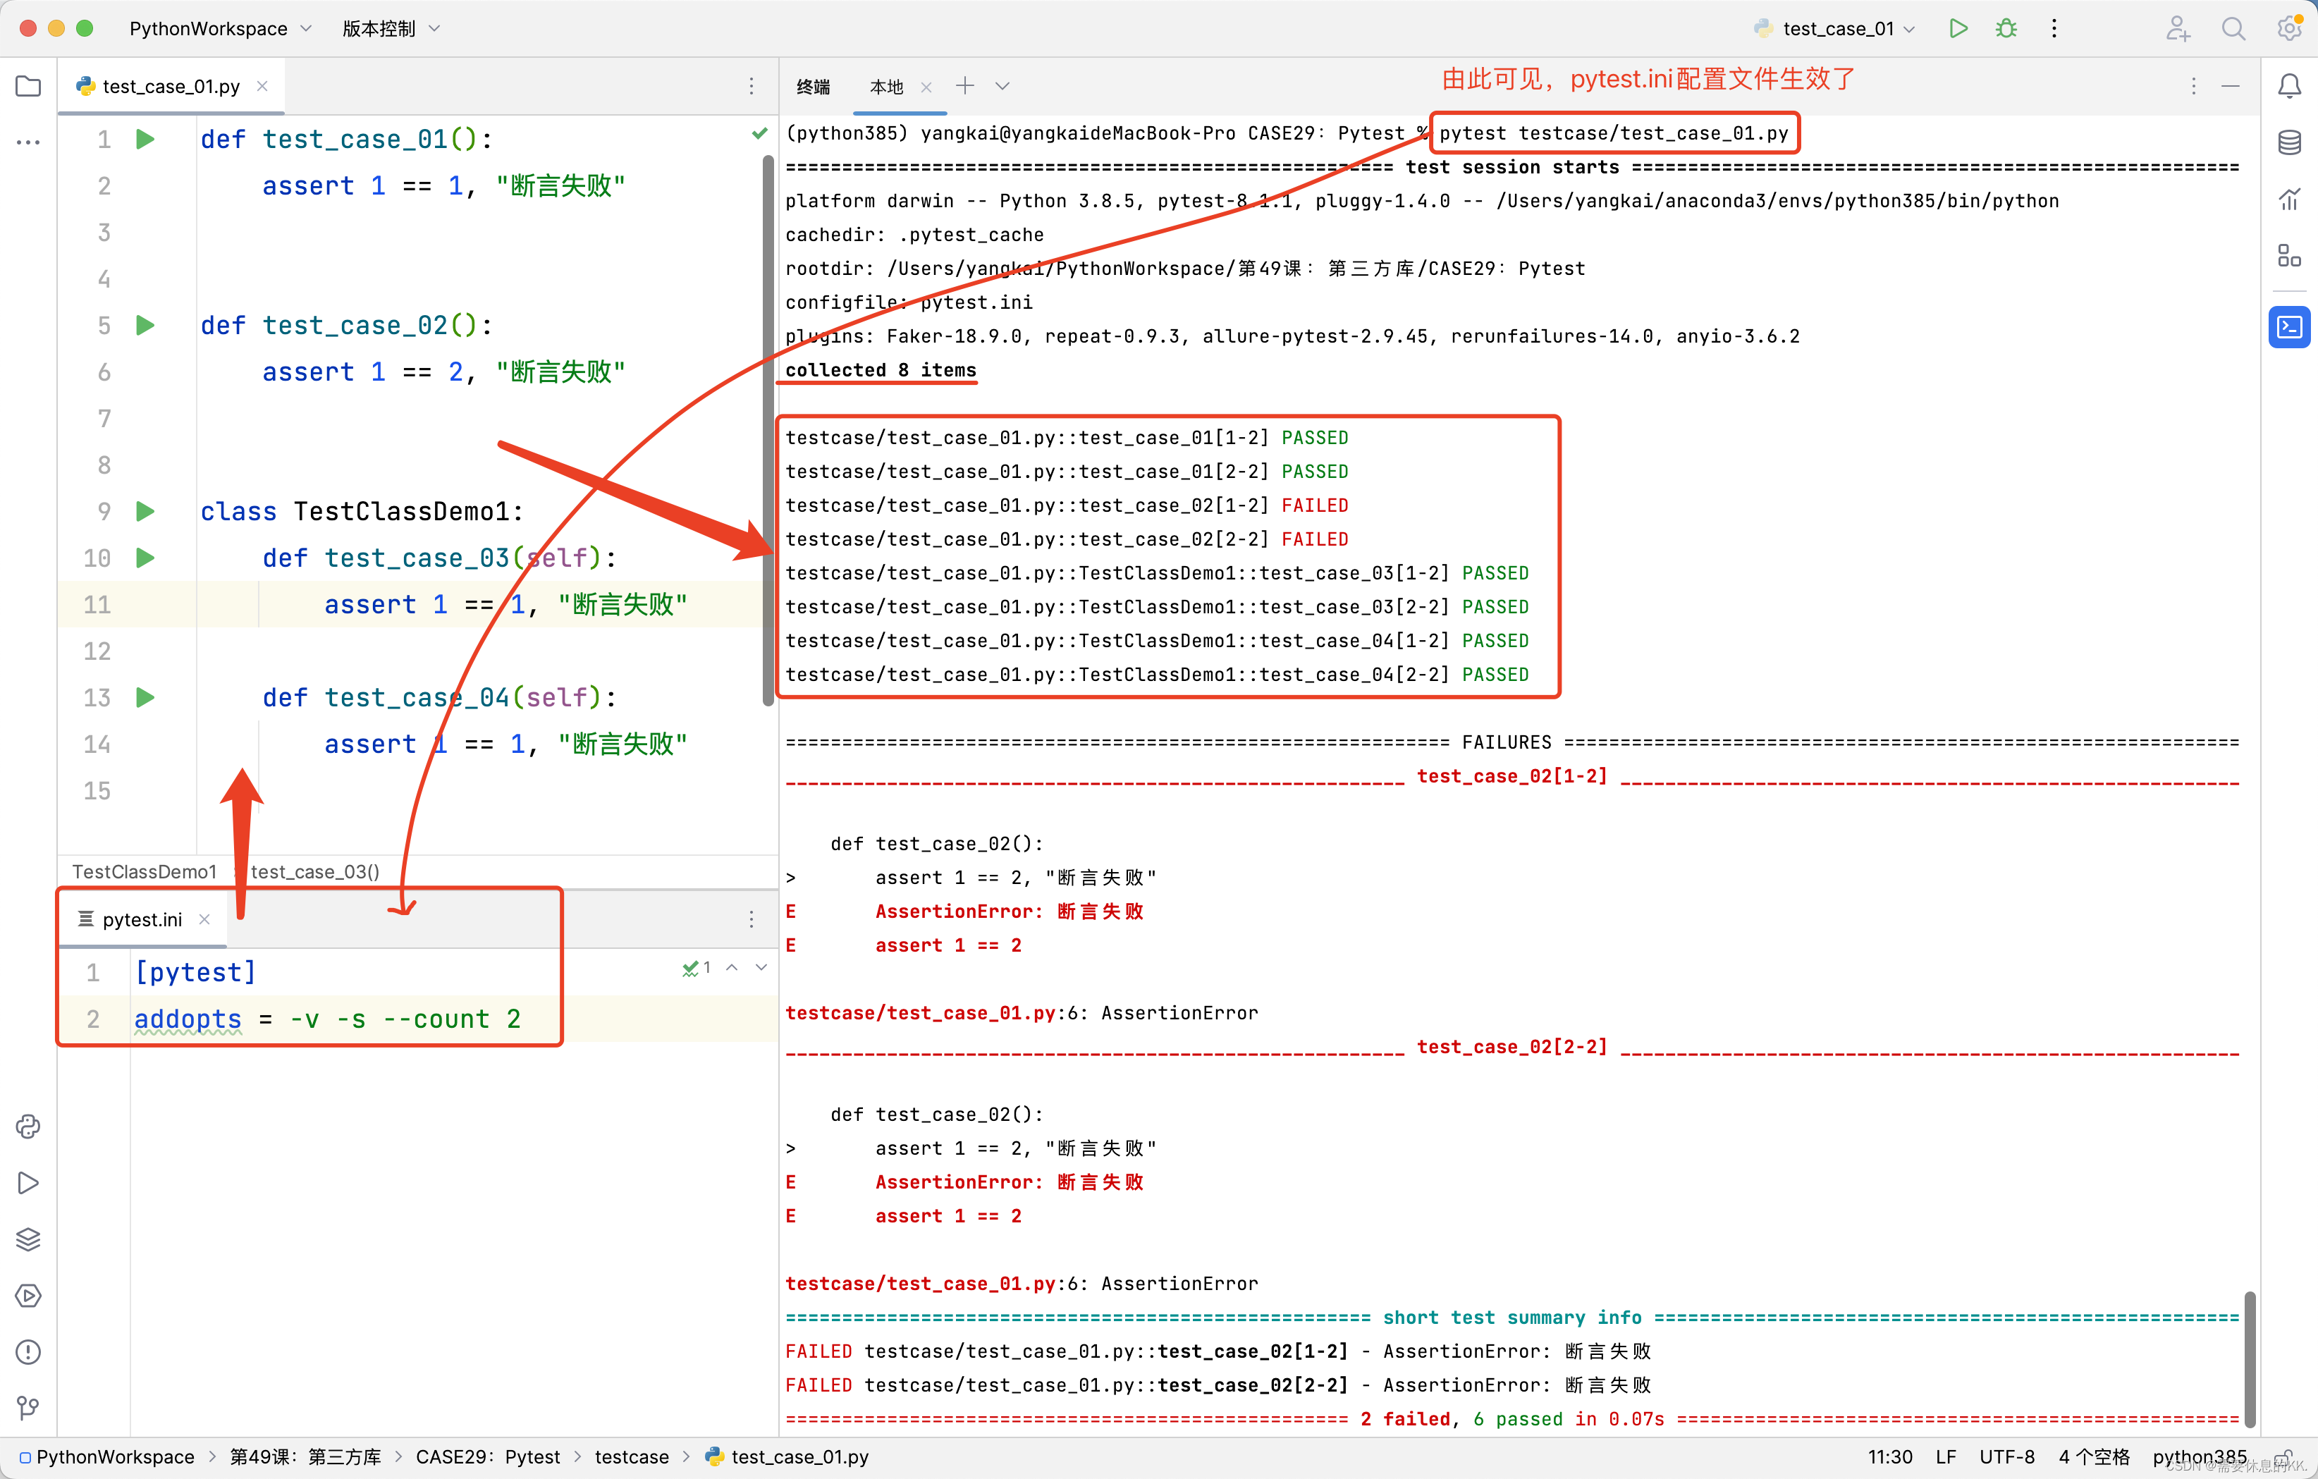Go to previous highlighted problem in pytest.ini
The width and height of the screenshot is (2318, 1479).
[732, 968]
